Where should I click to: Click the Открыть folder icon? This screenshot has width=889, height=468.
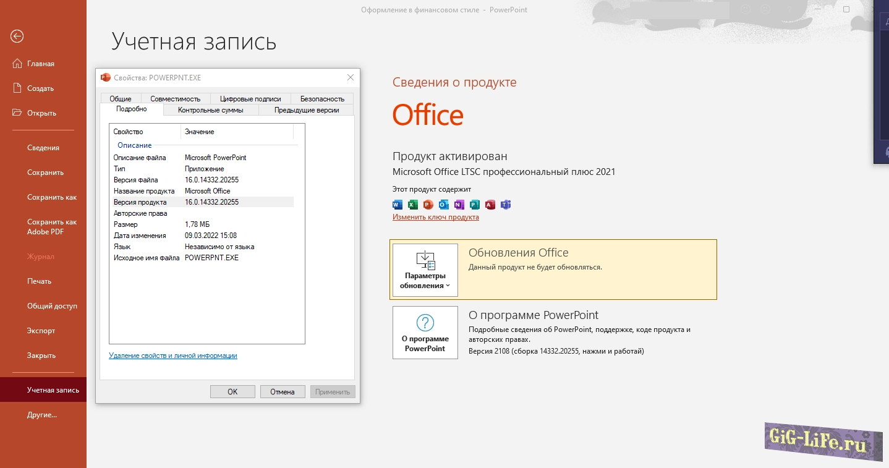pos(17,113)
